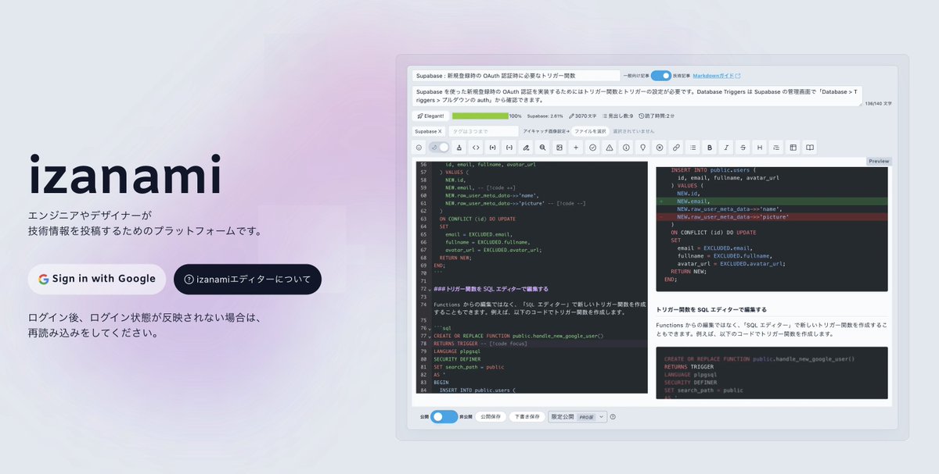
Task: Click the emoji smiley icon in editor toolbar
Action: 419,147
